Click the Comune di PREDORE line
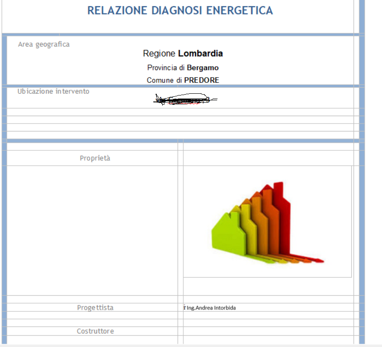Image resolution: width=382 pixels, height=347 pixels. pyautogui.click(x=182, y=80)
